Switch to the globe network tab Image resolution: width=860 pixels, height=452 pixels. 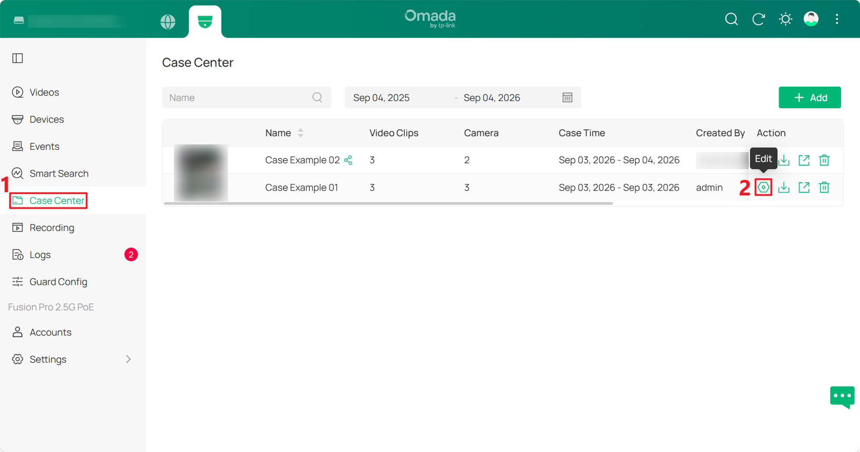click(168, 21)
